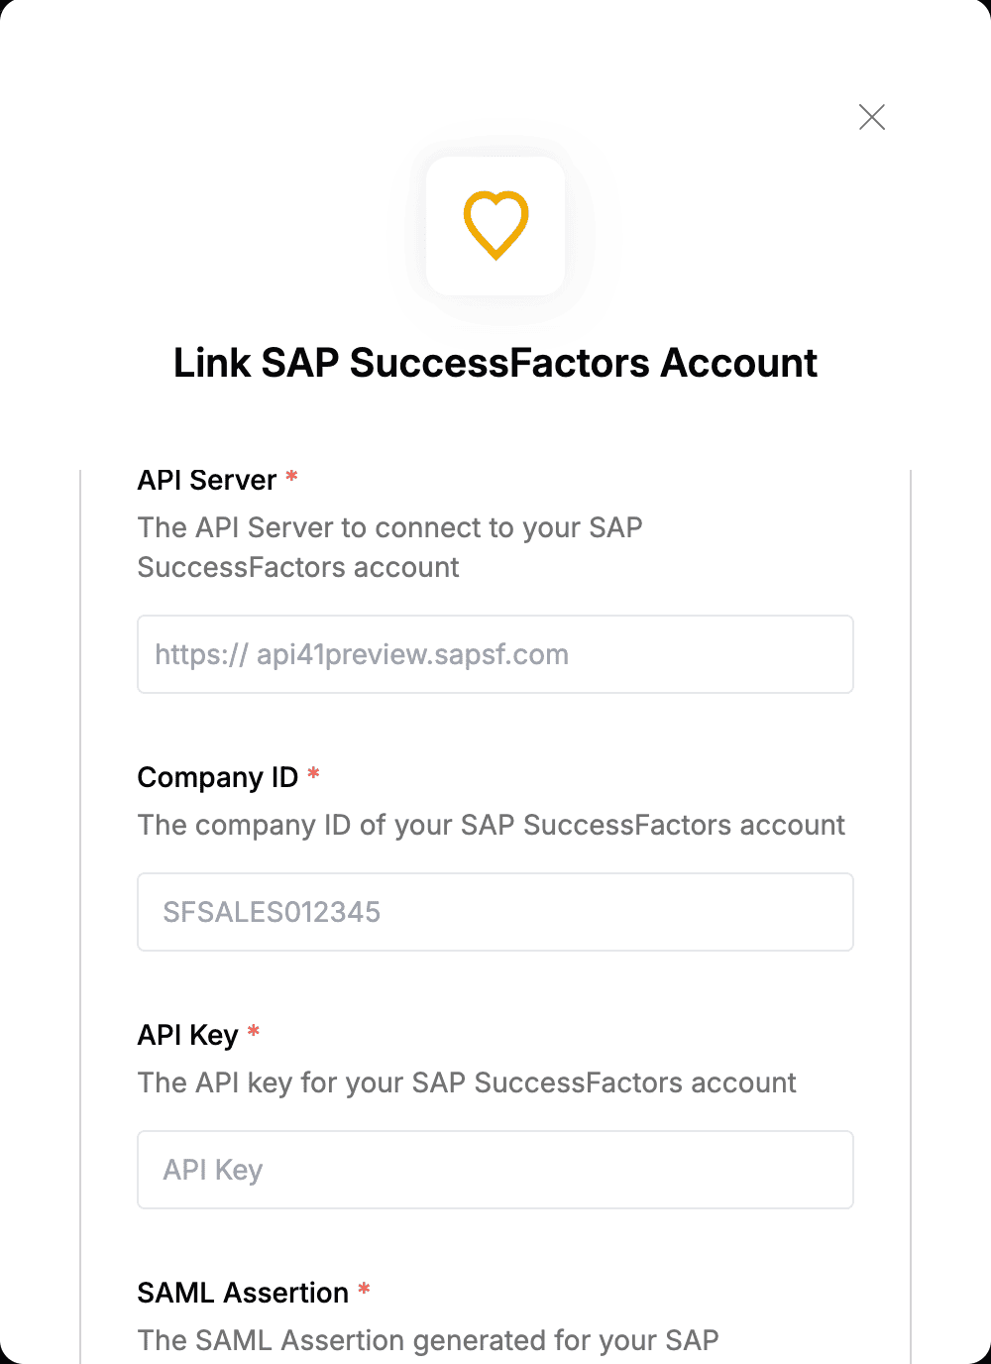991x1364 pixels.
Task: Click the API Key field label
Action: point(188,1035)
